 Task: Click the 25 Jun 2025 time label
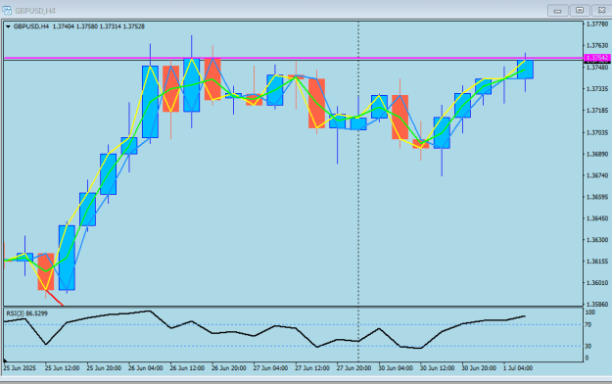pos(20,368)
